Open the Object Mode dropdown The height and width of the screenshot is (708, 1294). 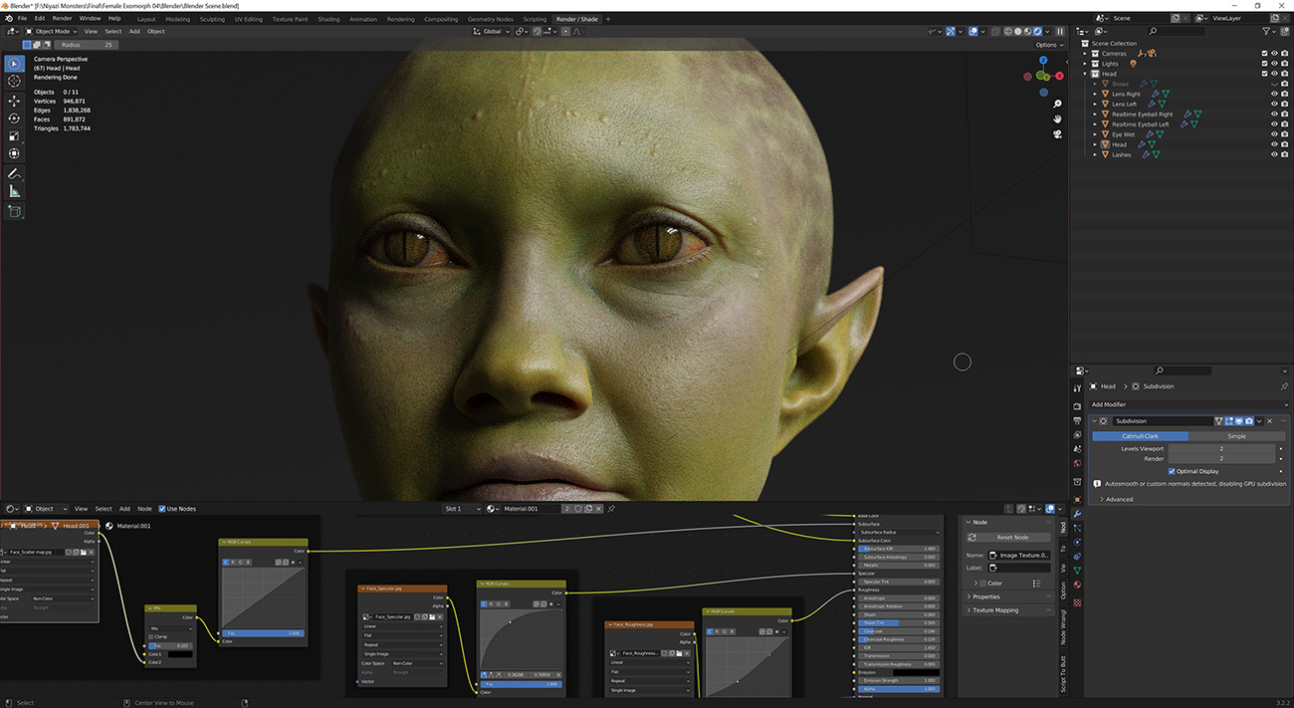53,31
